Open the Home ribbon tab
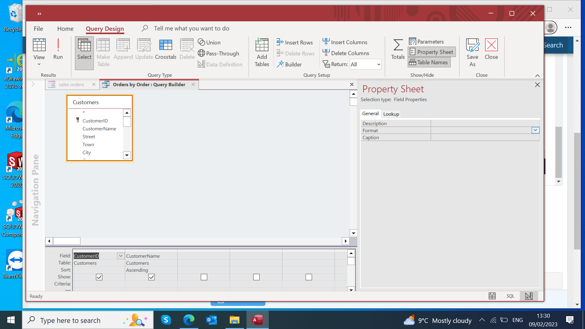Screen dimensions: 585x329 [x=65, y=29]
